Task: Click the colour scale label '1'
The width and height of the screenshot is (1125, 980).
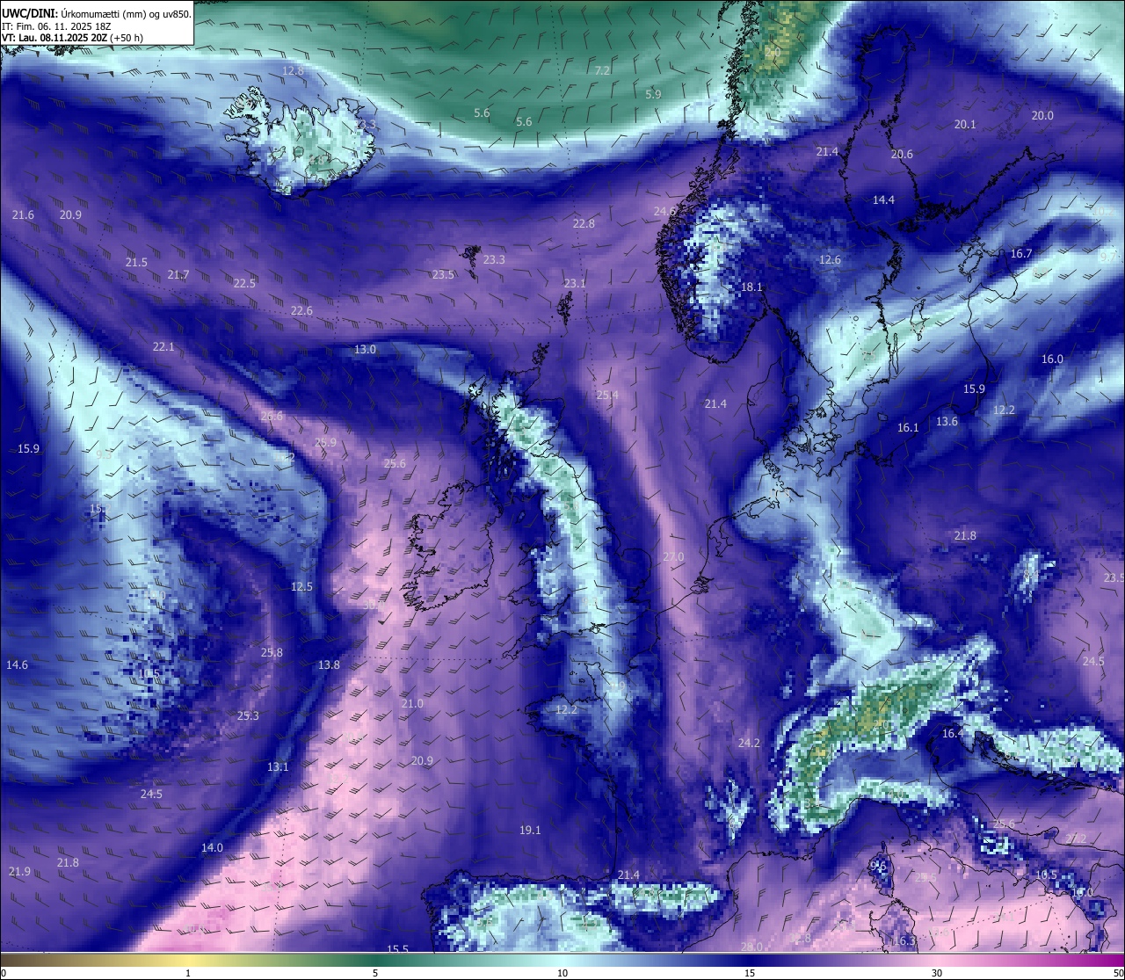Action: click(x=187, y=973)
